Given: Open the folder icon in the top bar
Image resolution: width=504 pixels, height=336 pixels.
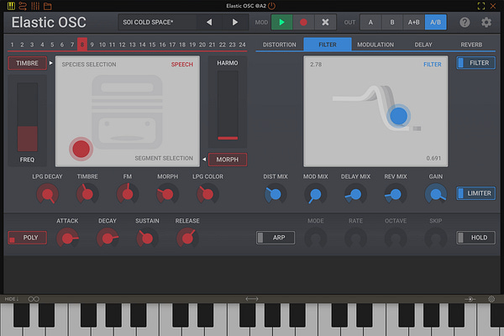Looking at the screenshot, I should [x=48, y=6].
